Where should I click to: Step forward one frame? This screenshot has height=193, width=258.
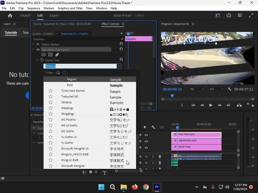[x=220, y=105]
